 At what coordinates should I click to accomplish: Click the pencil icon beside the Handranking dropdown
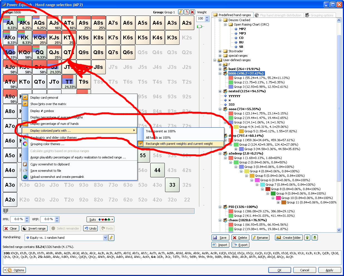pyautogui.click(x=111, y=238)
